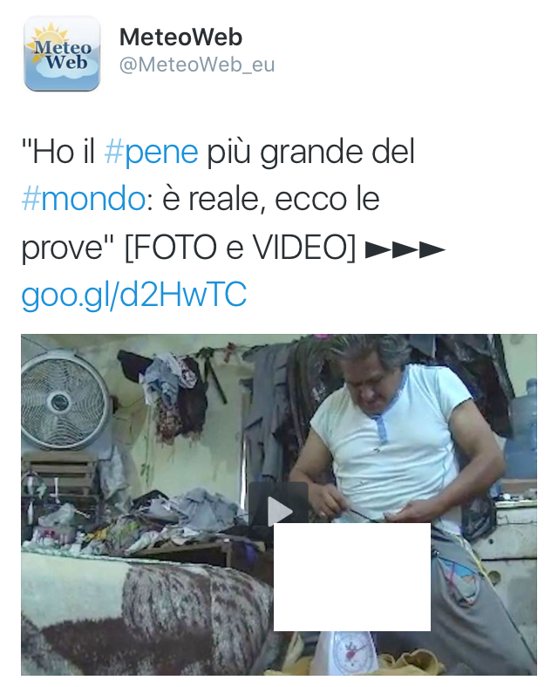This screenshot has height=687, width=558.
Task: Follow the goo.gl/d2HwTC link
Action: pos(134,295)
